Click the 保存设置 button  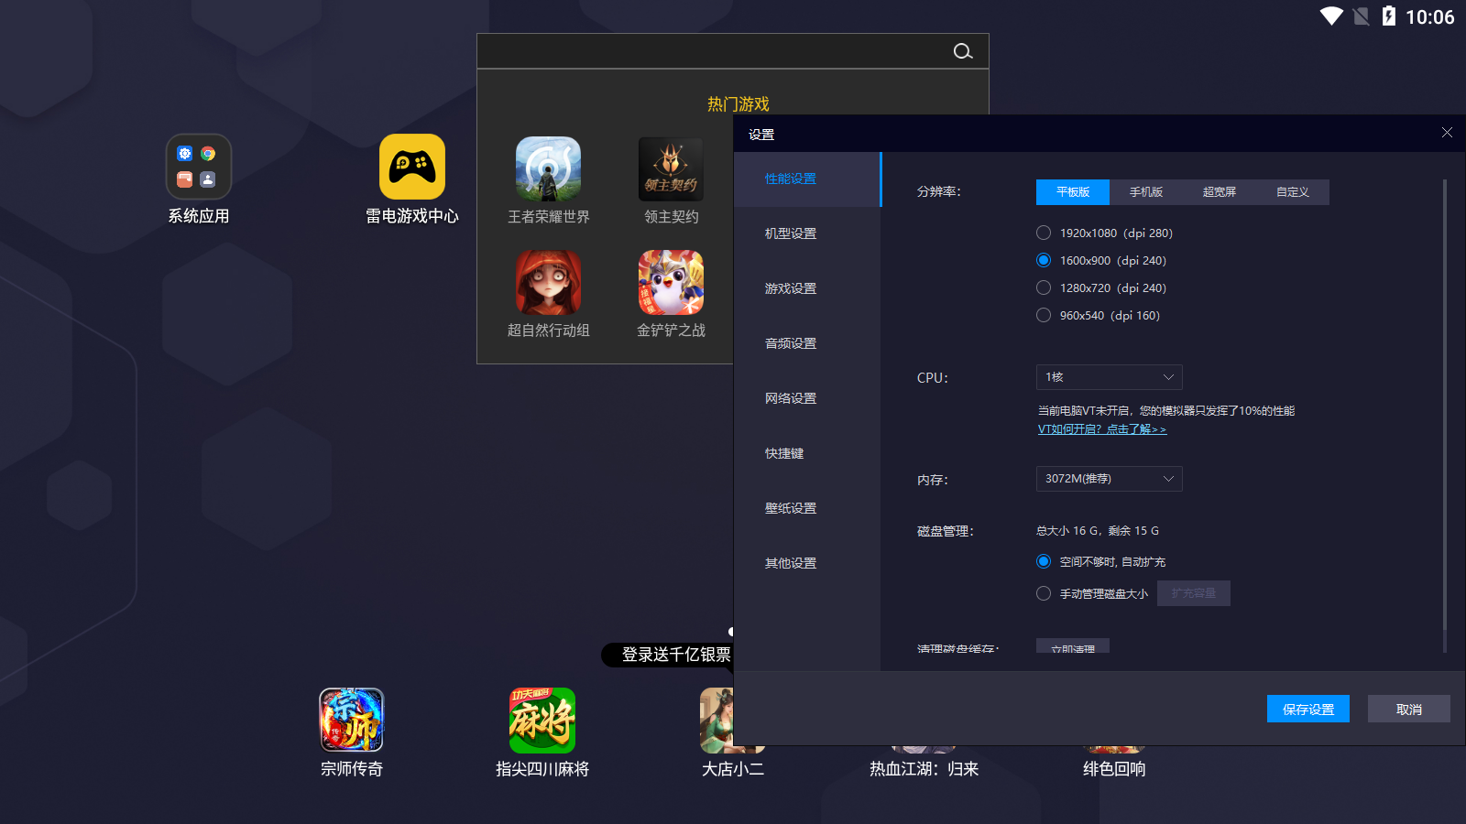click(1308, 709)
